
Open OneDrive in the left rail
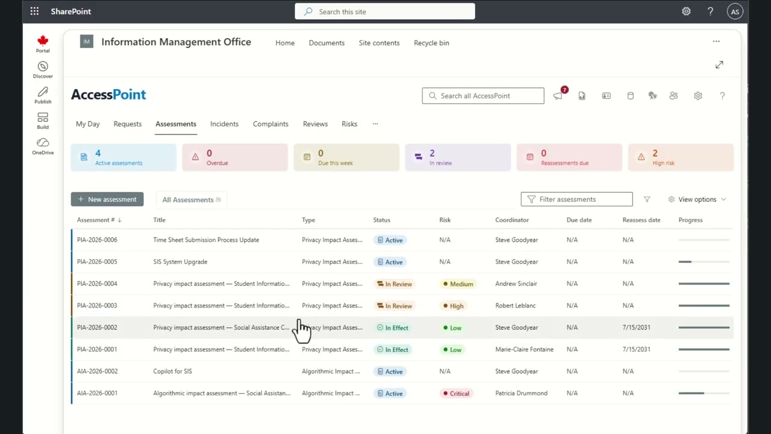point(43,146)
